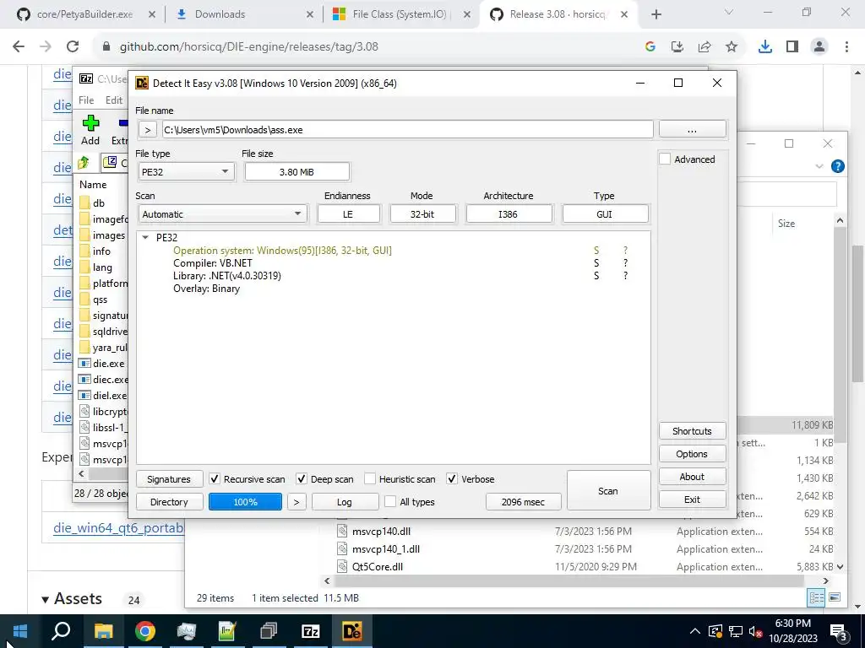865x648 pixels.
Task: Click Explorer help question mark icon
Action: click(x=837, y=166)
